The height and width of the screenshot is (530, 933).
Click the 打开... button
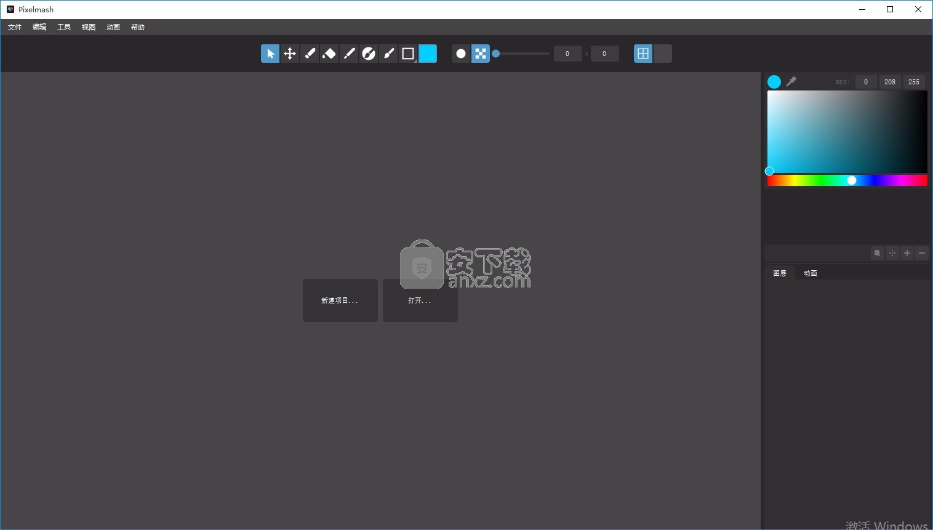coord(420,300)
